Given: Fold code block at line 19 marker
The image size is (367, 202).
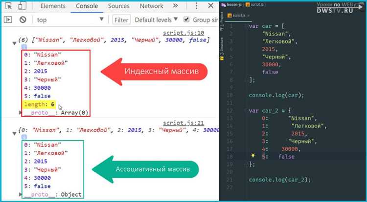Looking at the screenshot, I should tap(246, 164).
